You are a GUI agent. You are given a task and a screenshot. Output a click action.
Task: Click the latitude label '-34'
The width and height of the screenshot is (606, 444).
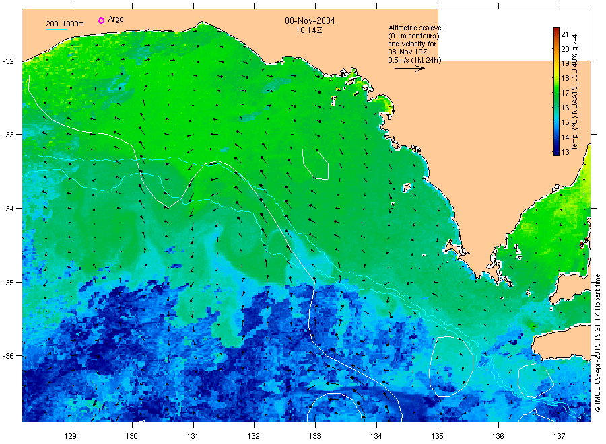(8, 209)
